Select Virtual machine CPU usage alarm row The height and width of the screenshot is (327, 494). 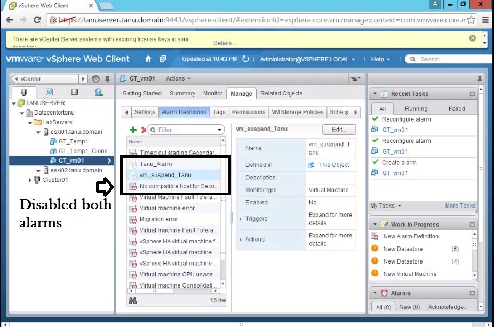pos(173,274)
